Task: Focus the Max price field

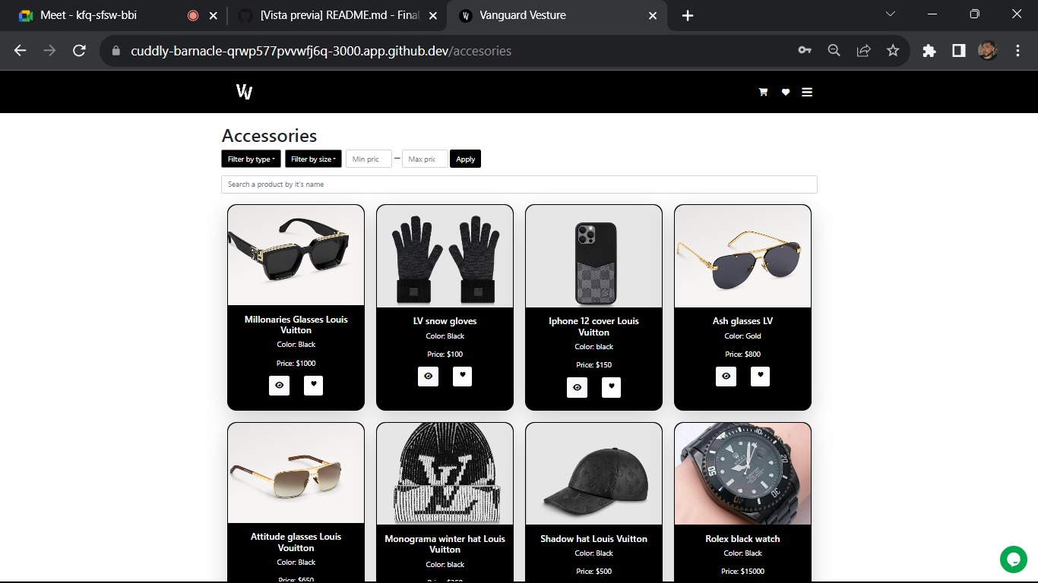Action: coord(425,159)
